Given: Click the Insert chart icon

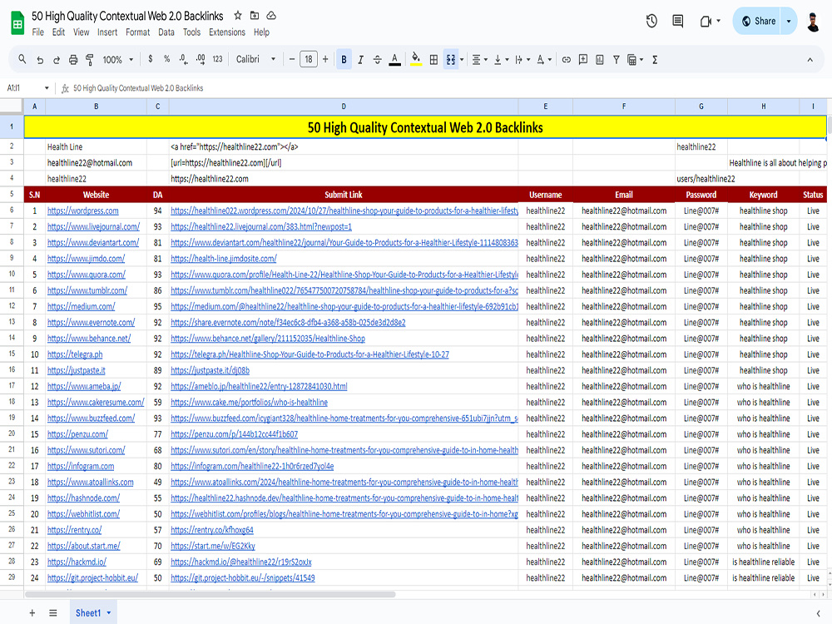Looking at the screenshot, I should click(x=600, y=59).
